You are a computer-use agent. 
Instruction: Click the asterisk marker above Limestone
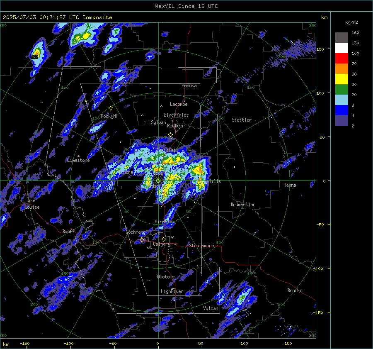click(78, 156)
